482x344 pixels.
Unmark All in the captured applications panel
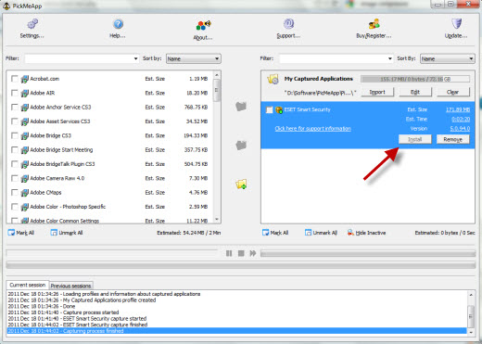(x=321, y=233)
